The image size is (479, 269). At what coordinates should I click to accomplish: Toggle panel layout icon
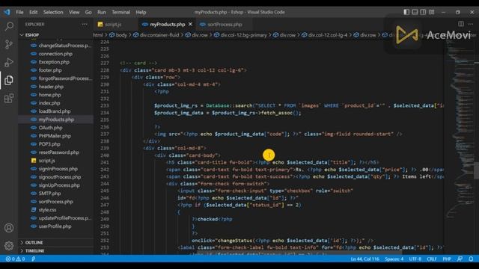(415, 12)
